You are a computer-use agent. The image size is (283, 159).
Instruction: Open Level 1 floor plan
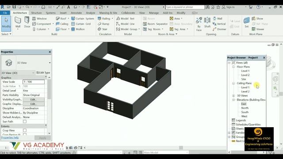(x=245, y=71)
